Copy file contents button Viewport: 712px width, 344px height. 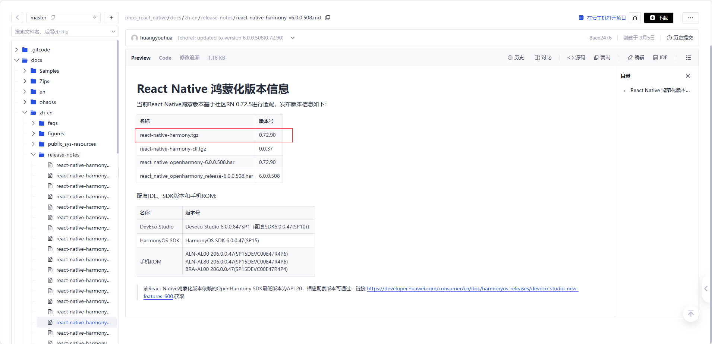pyautogui.click(x=602, y=57)
